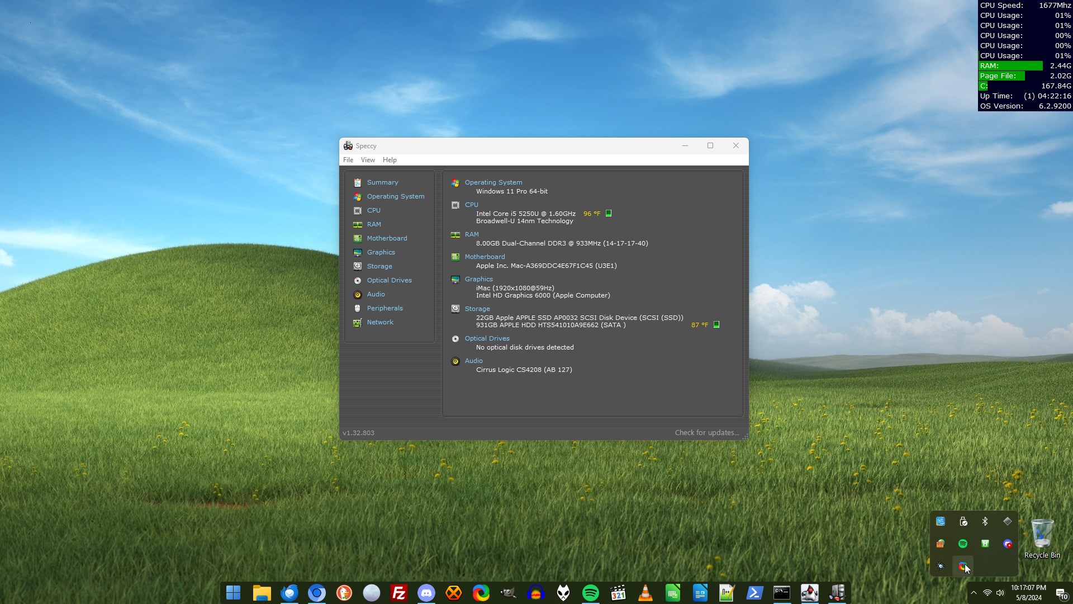
Task: Open Audacity from the taskbar
Action: click(536, 593)
